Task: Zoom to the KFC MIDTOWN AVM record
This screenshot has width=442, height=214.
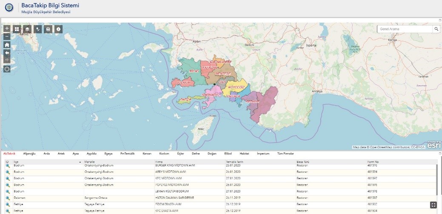Action: point(8,178)
